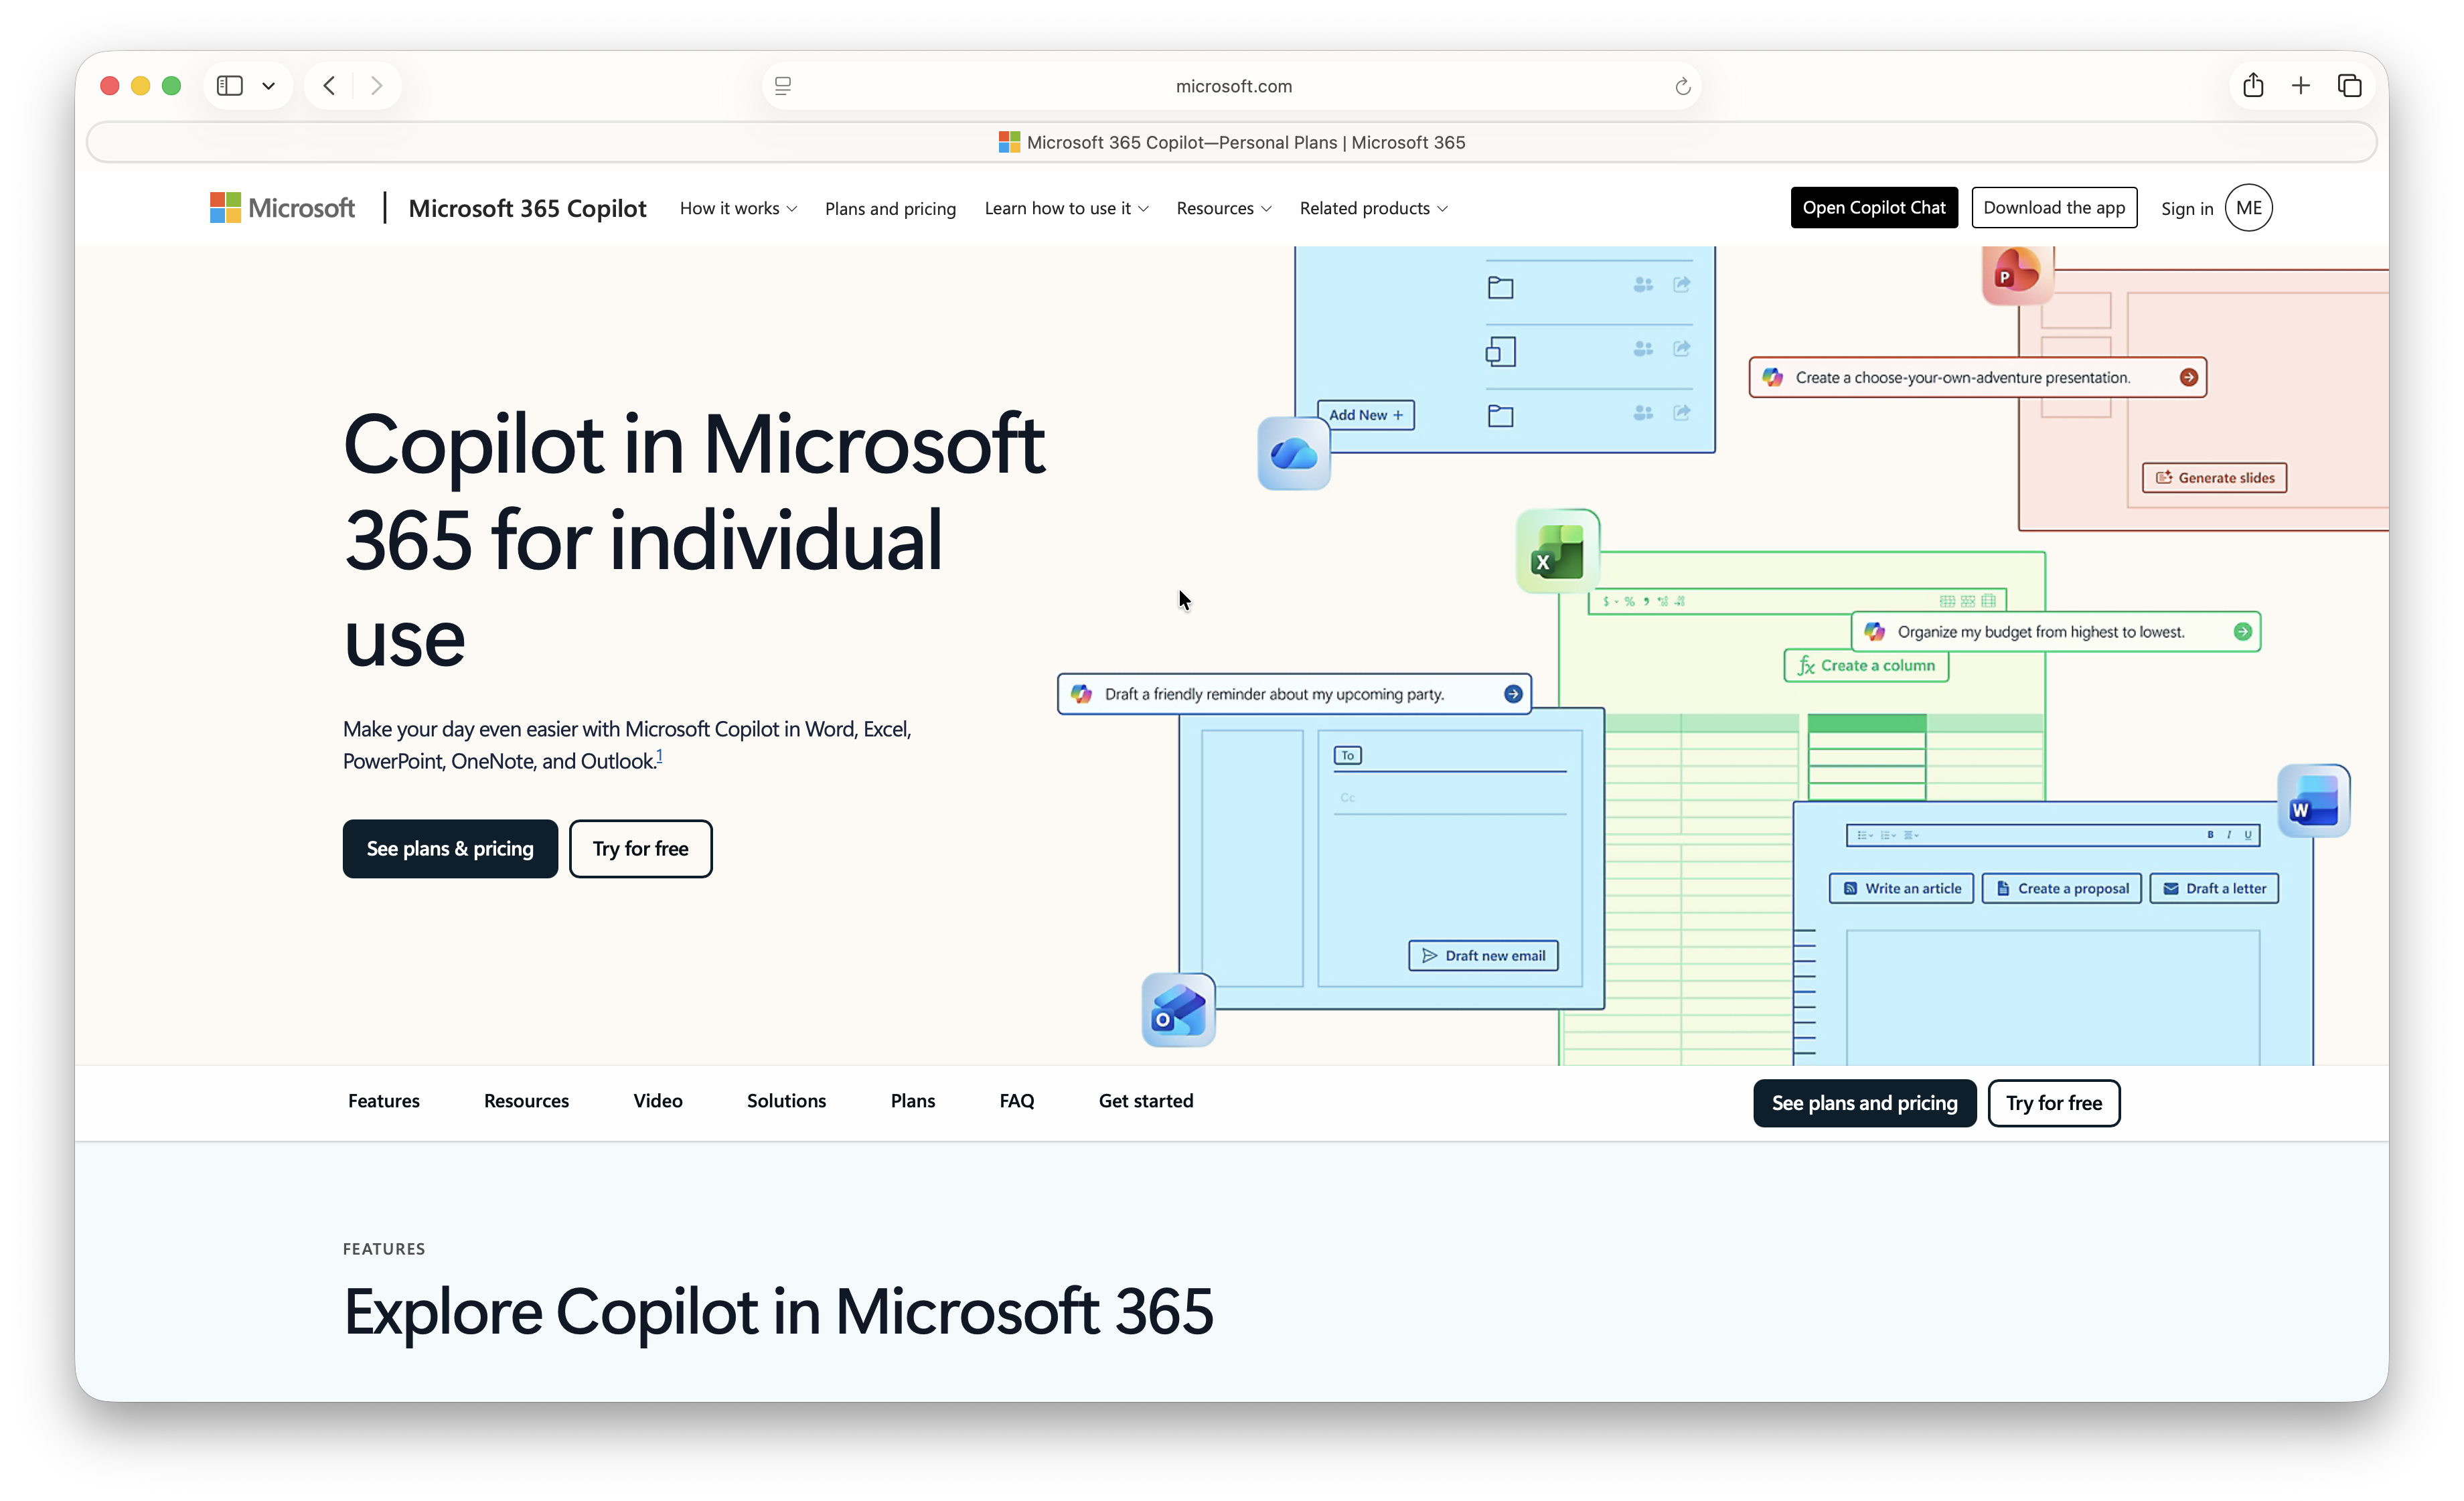This screenshot has width=2464, height=1501.
Task: Submit the party reminder prompt arrow
Action: 1513,693
